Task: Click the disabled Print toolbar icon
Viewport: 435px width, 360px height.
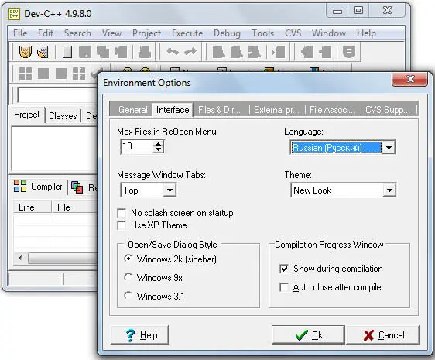Action: [x=145, y=52]
